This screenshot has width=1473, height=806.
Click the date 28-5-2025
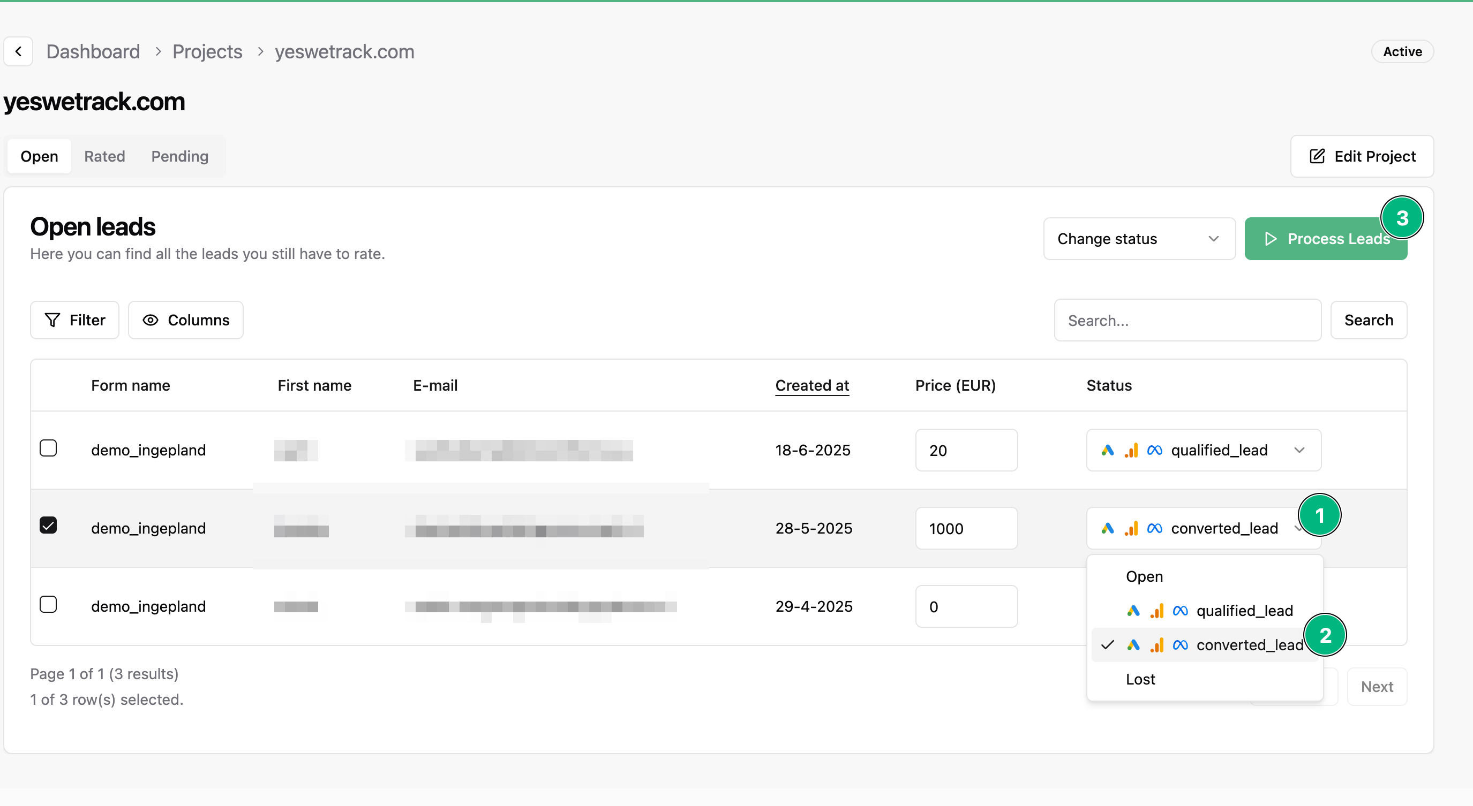(813, 528)
